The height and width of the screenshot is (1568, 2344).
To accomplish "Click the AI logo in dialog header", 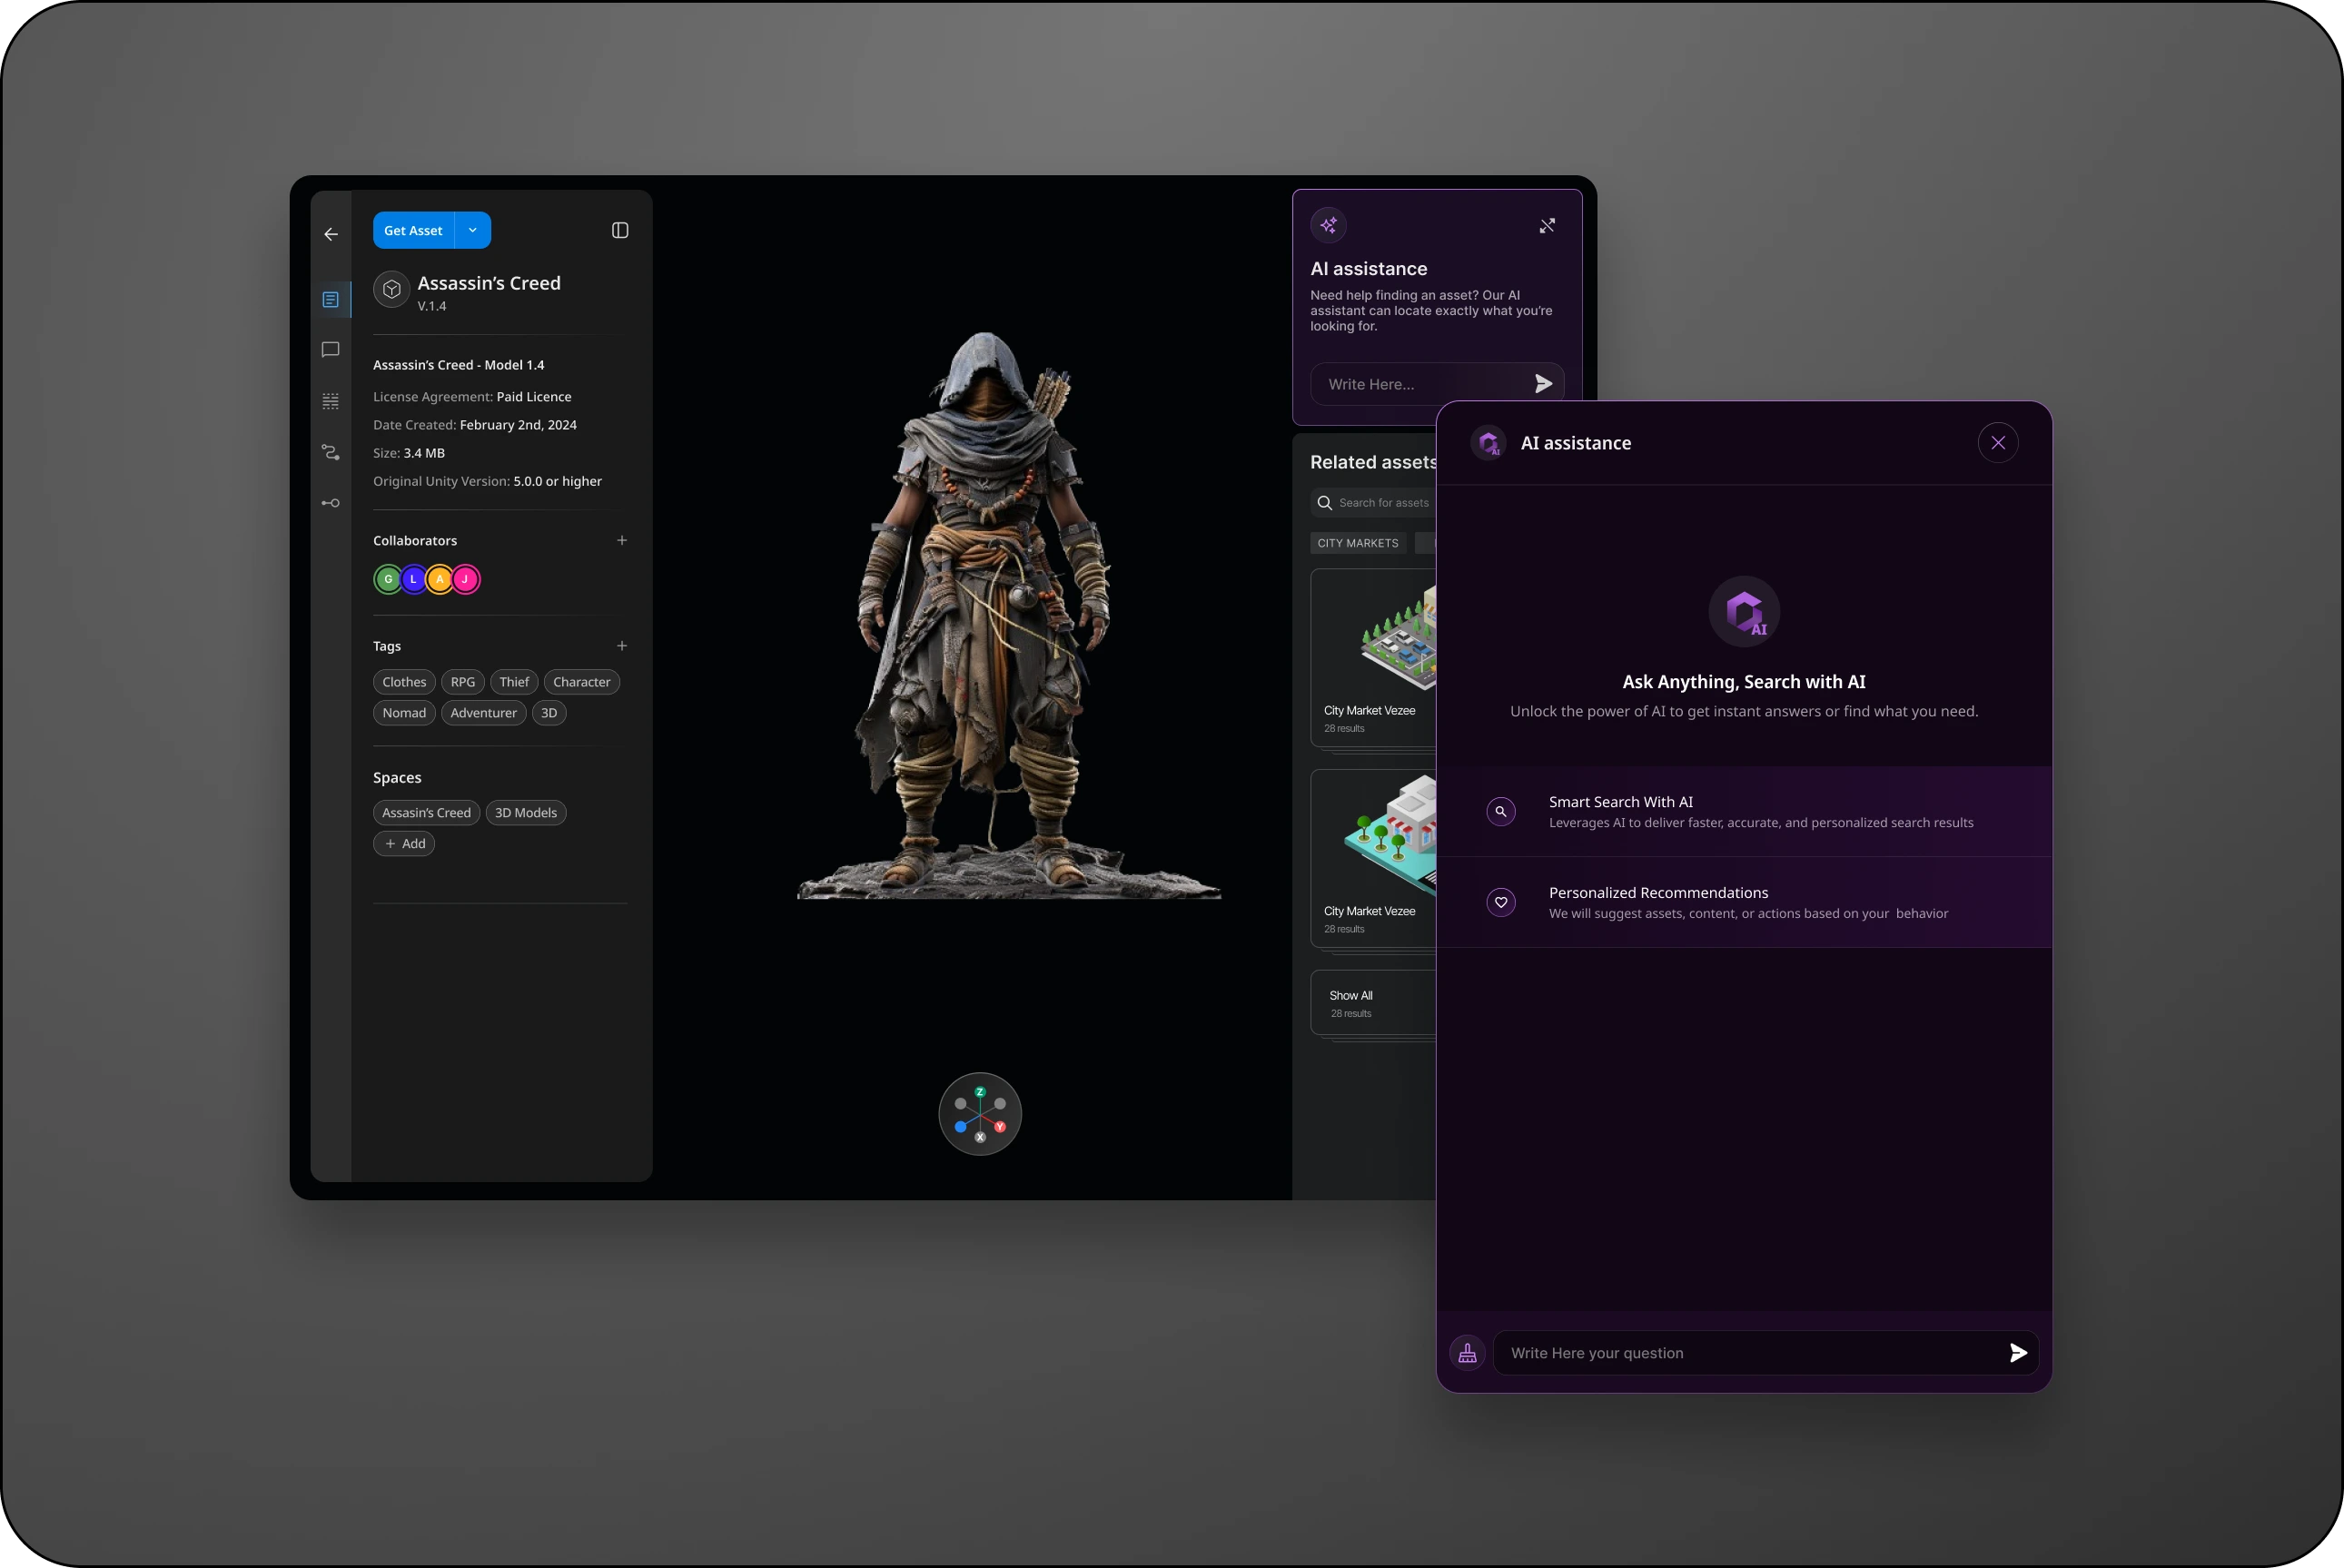I will coord(1489,443).
